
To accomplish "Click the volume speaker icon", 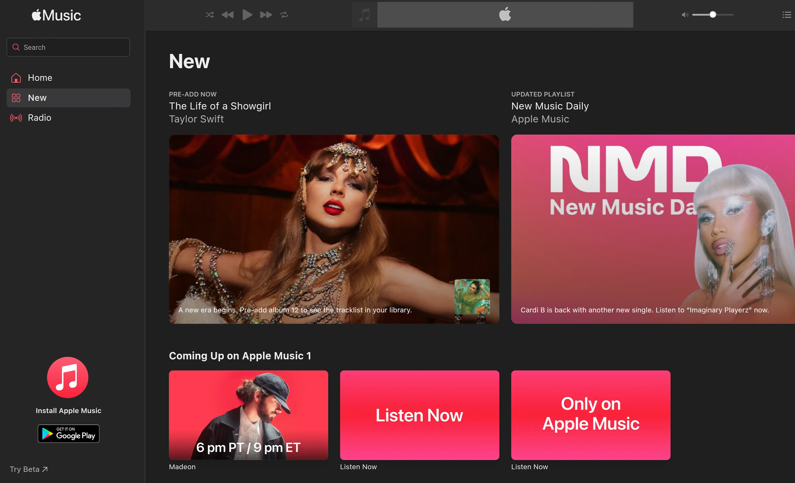I will pos(684,15).
